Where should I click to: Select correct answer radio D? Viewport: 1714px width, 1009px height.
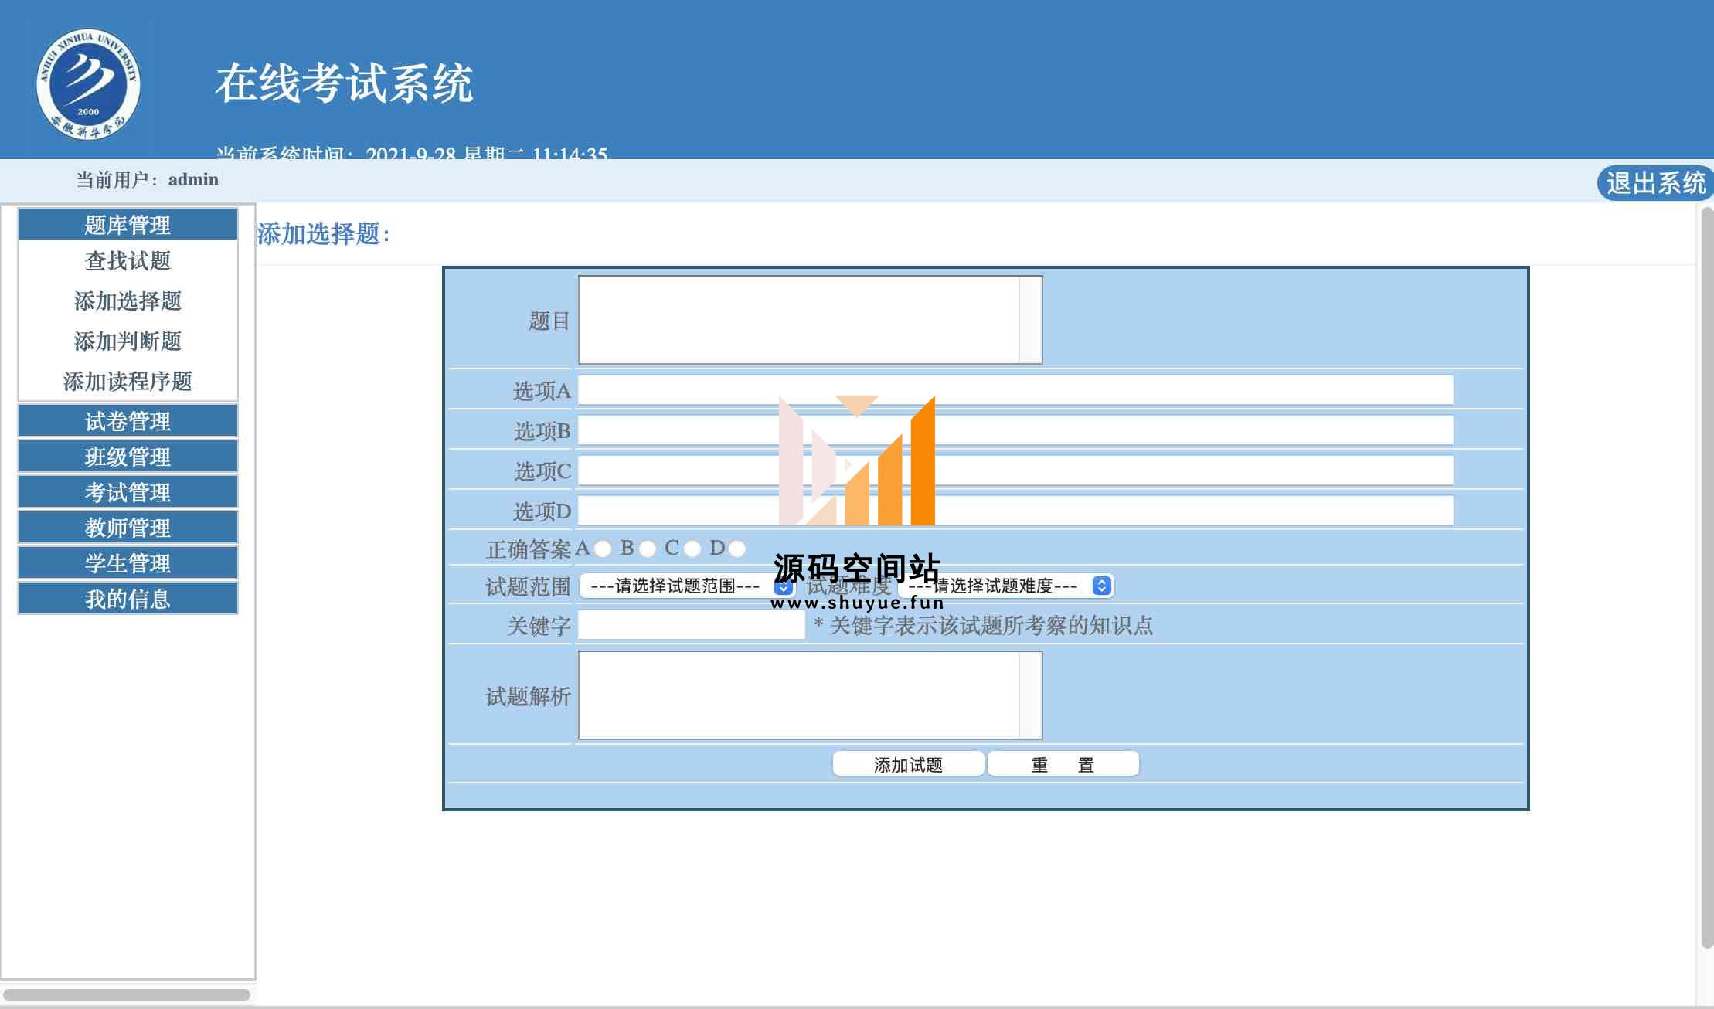pos(737,549)
